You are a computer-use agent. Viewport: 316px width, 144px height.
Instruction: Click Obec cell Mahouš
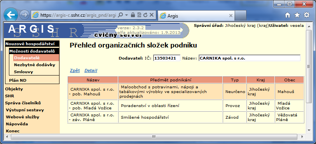pos(290,91)
